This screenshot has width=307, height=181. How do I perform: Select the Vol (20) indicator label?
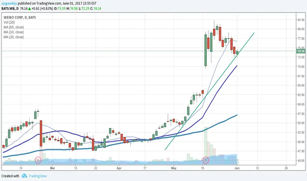[x=9, y=22]
